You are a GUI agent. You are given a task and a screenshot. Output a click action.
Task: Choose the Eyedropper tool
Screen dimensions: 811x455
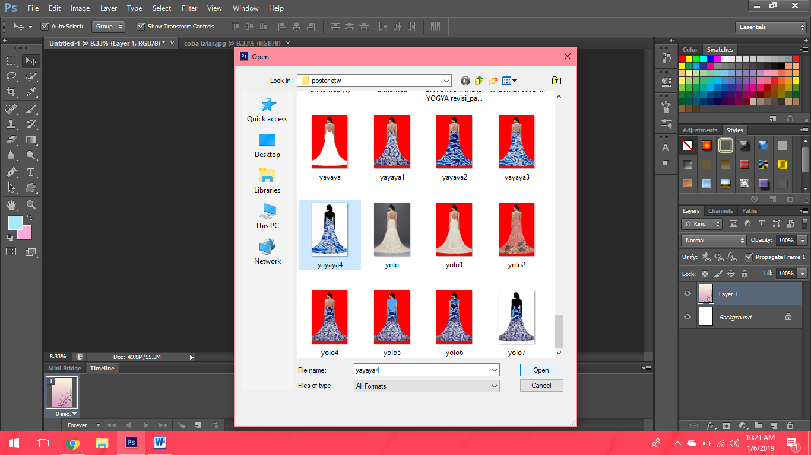[x=31, y=91]
